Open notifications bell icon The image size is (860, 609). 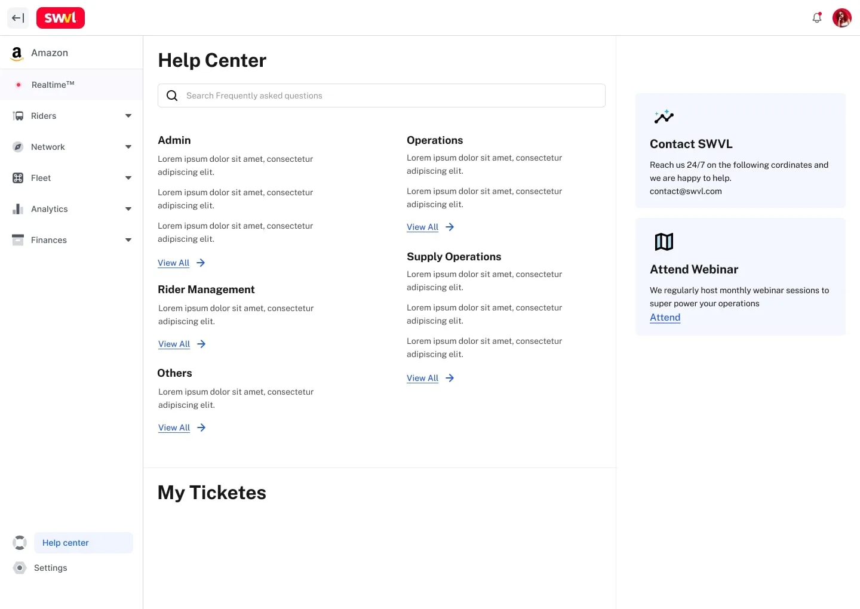coord(817,18)
